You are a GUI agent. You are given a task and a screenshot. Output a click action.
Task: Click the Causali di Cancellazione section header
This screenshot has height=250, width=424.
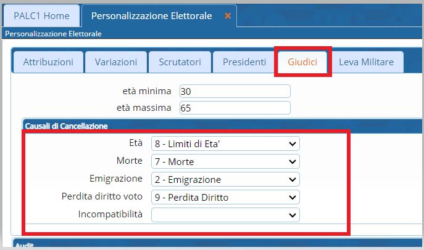67,126
